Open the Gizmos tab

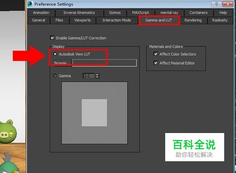(115, 13)
